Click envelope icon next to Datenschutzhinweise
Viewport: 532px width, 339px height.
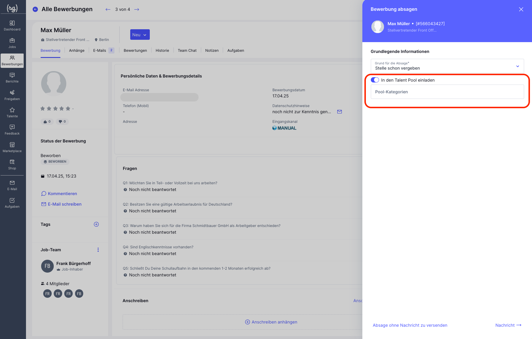click(x=340, y=112)
